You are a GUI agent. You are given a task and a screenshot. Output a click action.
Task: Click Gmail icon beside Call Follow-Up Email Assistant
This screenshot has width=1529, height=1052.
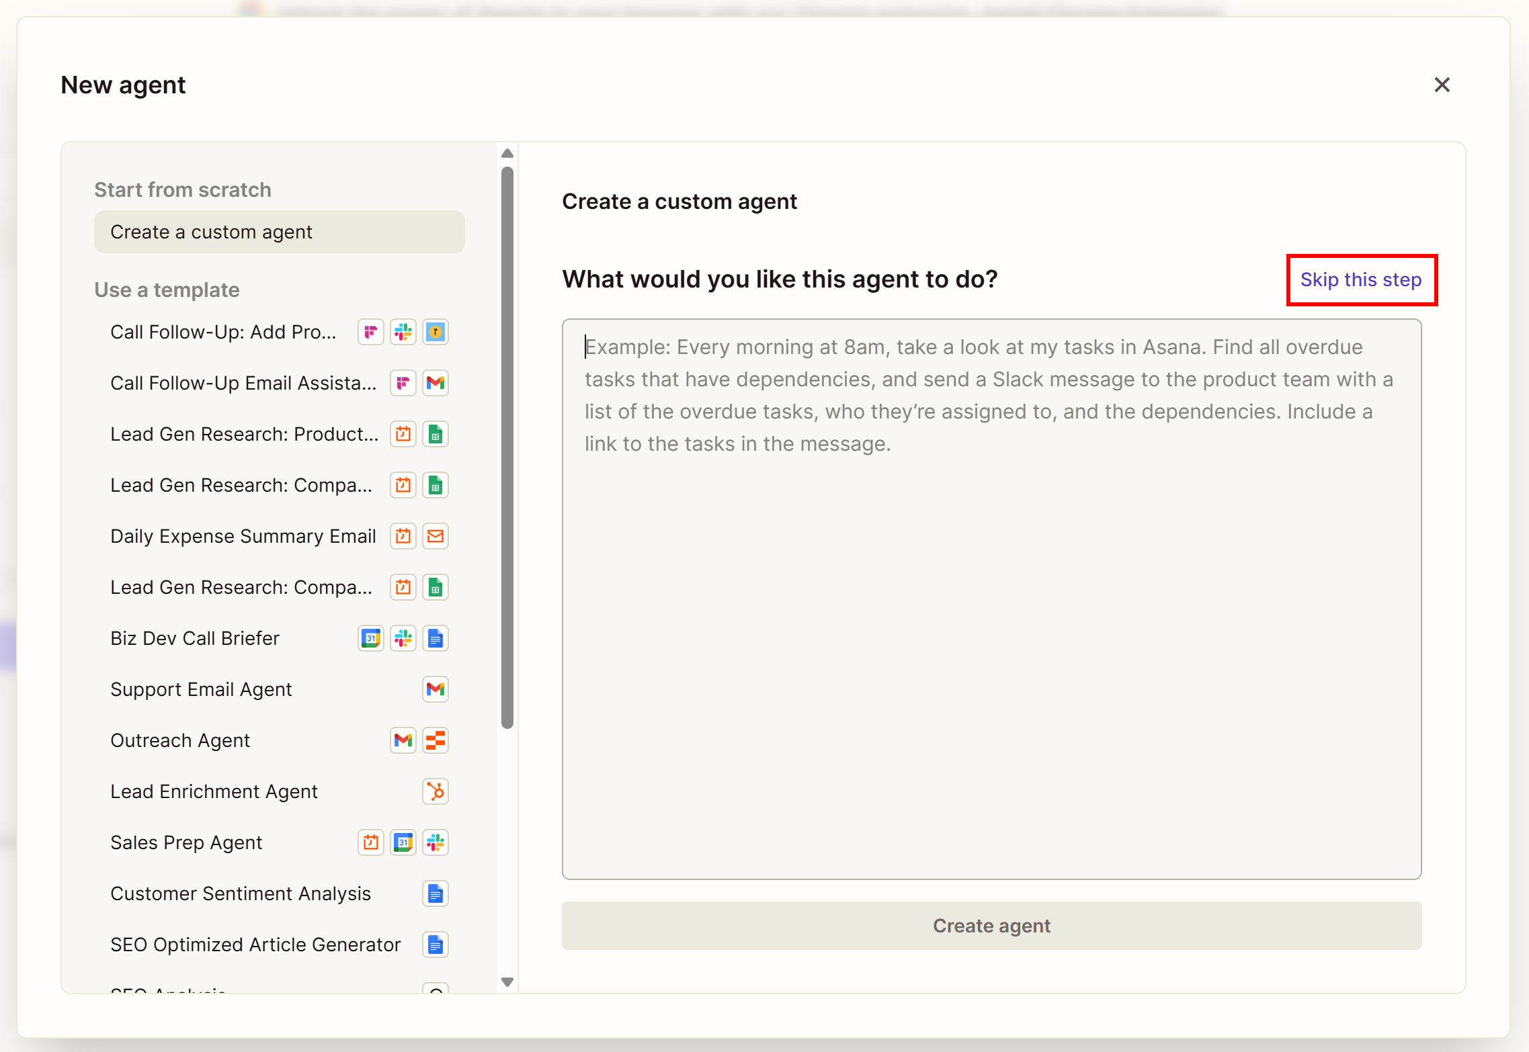pos(436,383)
